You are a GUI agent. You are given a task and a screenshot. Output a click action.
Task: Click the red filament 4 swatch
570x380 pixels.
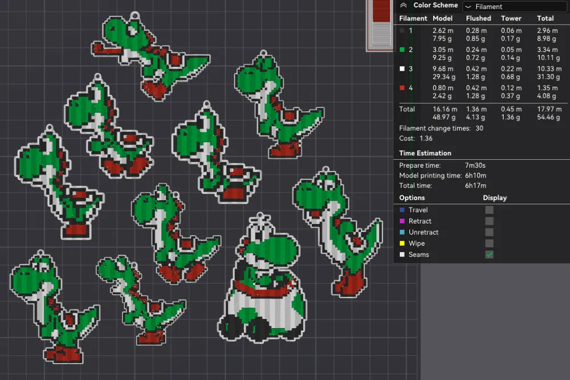click(x=402, y=88)
